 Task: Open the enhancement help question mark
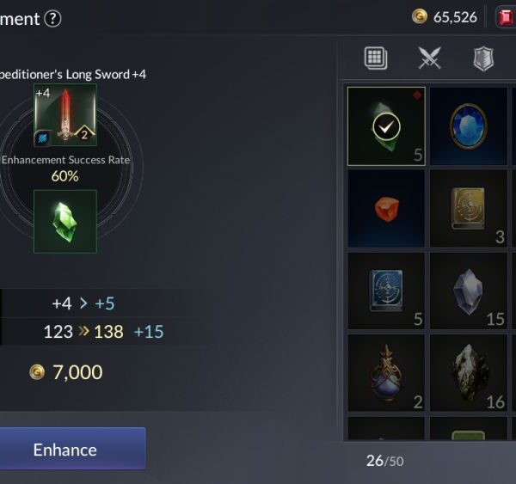tap(52, 19)
